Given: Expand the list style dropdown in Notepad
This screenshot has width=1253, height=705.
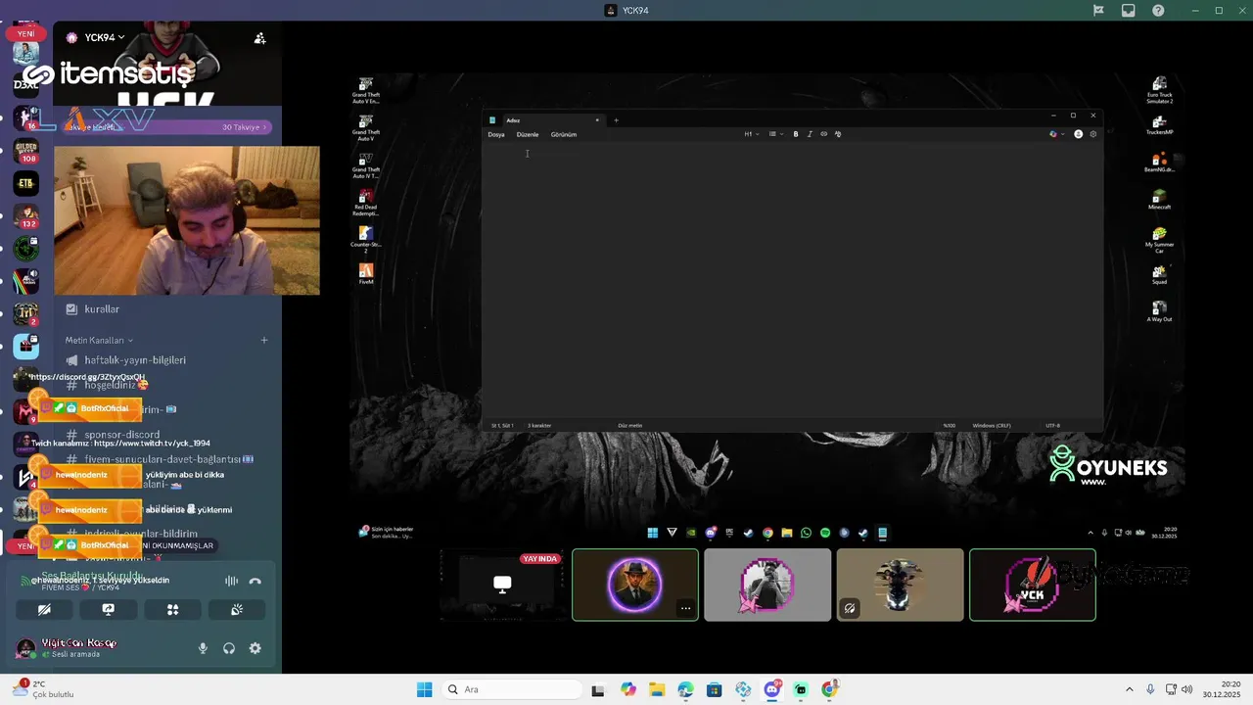Looking at the screenshot, I should pos(775,134).
